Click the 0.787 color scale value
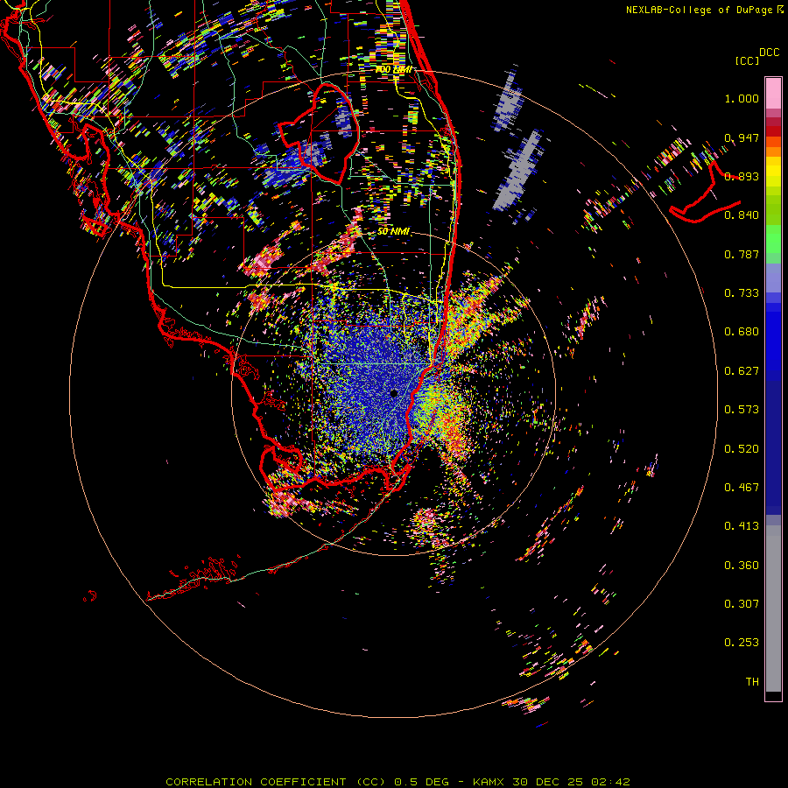Viewport: 788px width, 788px height. (742, 254)
